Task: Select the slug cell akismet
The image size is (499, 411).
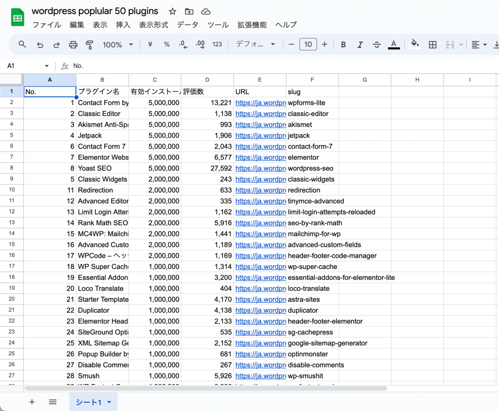Action: pos(312,124)
